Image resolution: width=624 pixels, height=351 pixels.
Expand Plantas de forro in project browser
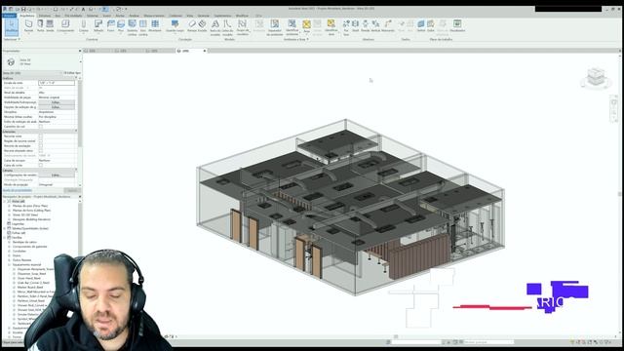pos(10,211)
